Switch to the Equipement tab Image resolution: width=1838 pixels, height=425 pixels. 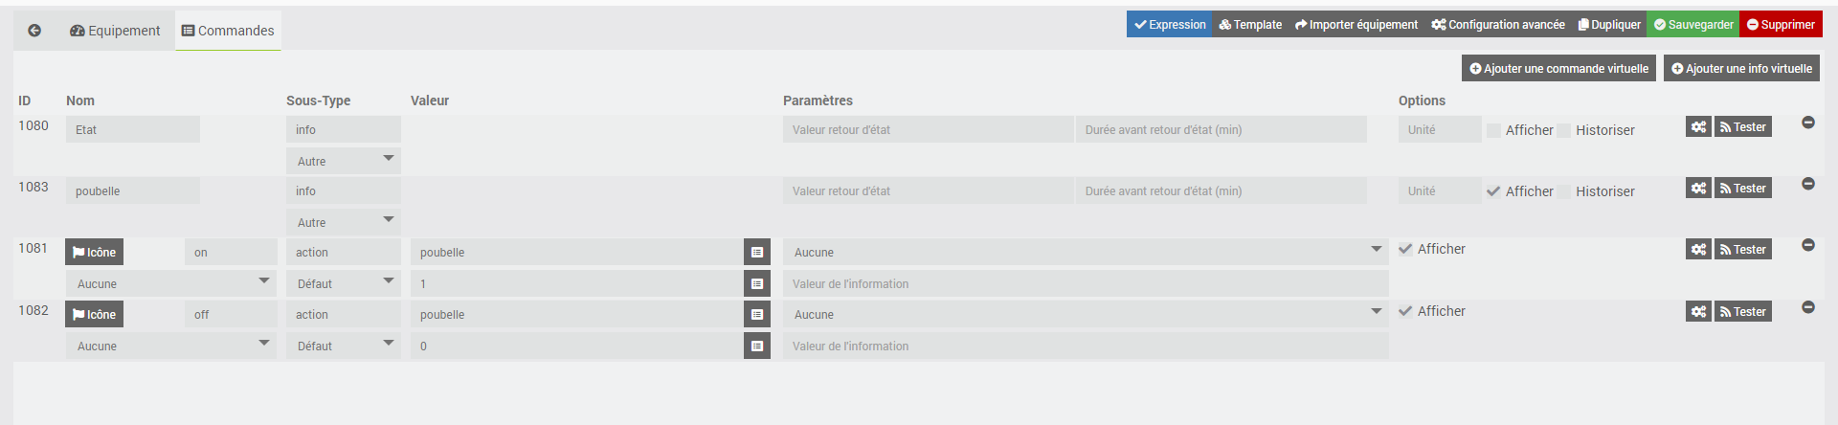pos(115,31)
